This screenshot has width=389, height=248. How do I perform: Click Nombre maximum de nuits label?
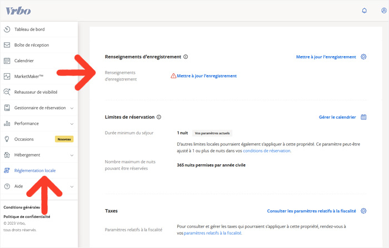click(x=130, y=165)
